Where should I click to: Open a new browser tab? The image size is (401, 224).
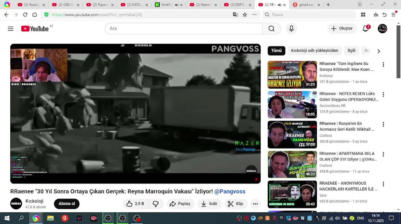pos(328,5)
